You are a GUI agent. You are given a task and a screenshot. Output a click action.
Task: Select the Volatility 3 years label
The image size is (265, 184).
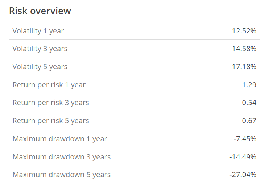tap(40, 49)
